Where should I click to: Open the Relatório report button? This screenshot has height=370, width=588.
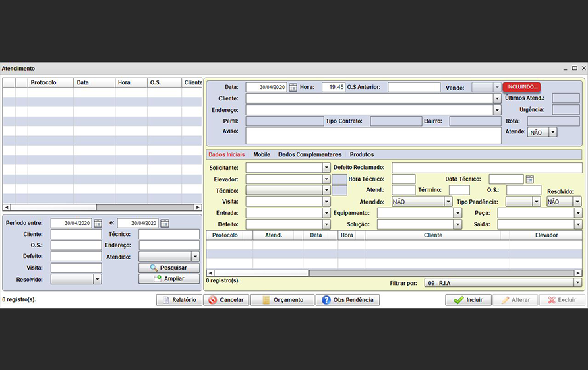(179, 300)
